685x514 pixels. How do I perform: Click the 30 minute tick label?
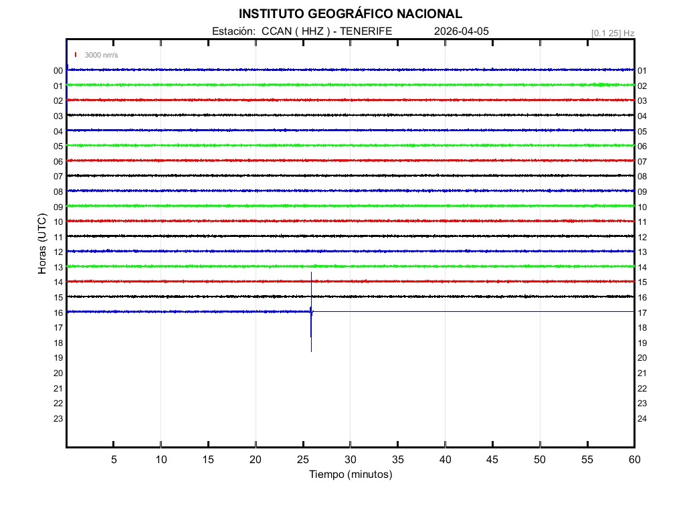350,460
